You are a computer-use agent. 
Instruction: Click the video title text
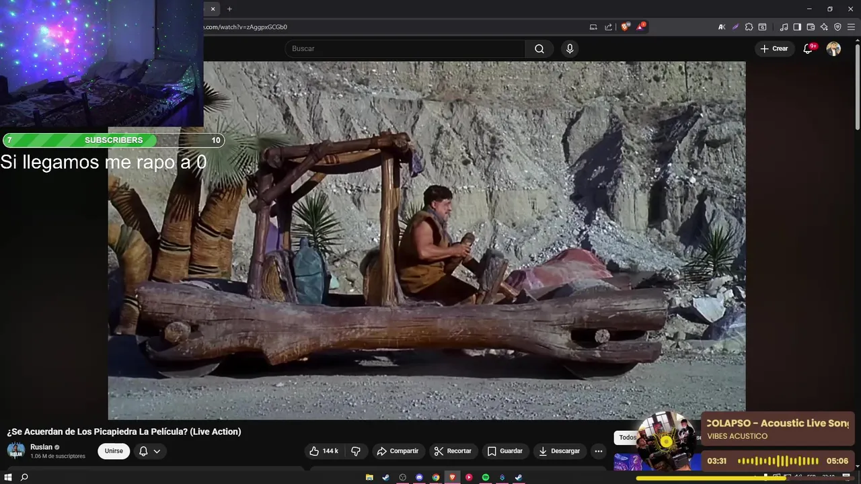click(x=124, y=432)
